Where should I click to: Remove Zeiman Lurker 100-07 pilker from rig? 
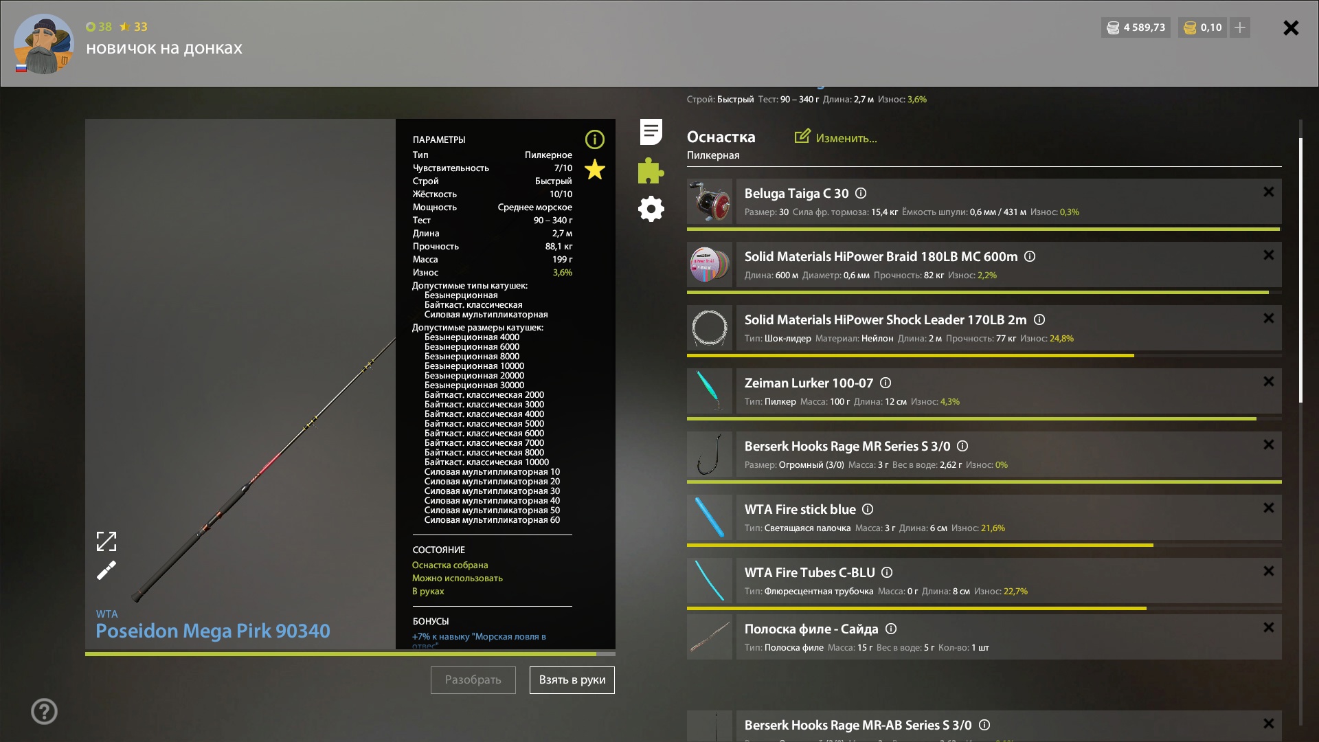pyautogui.click(x=1268, y=381)
